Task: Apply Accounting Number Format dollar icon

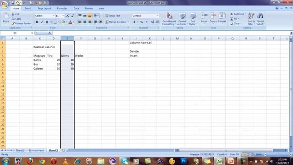Action: pos(134,22)
